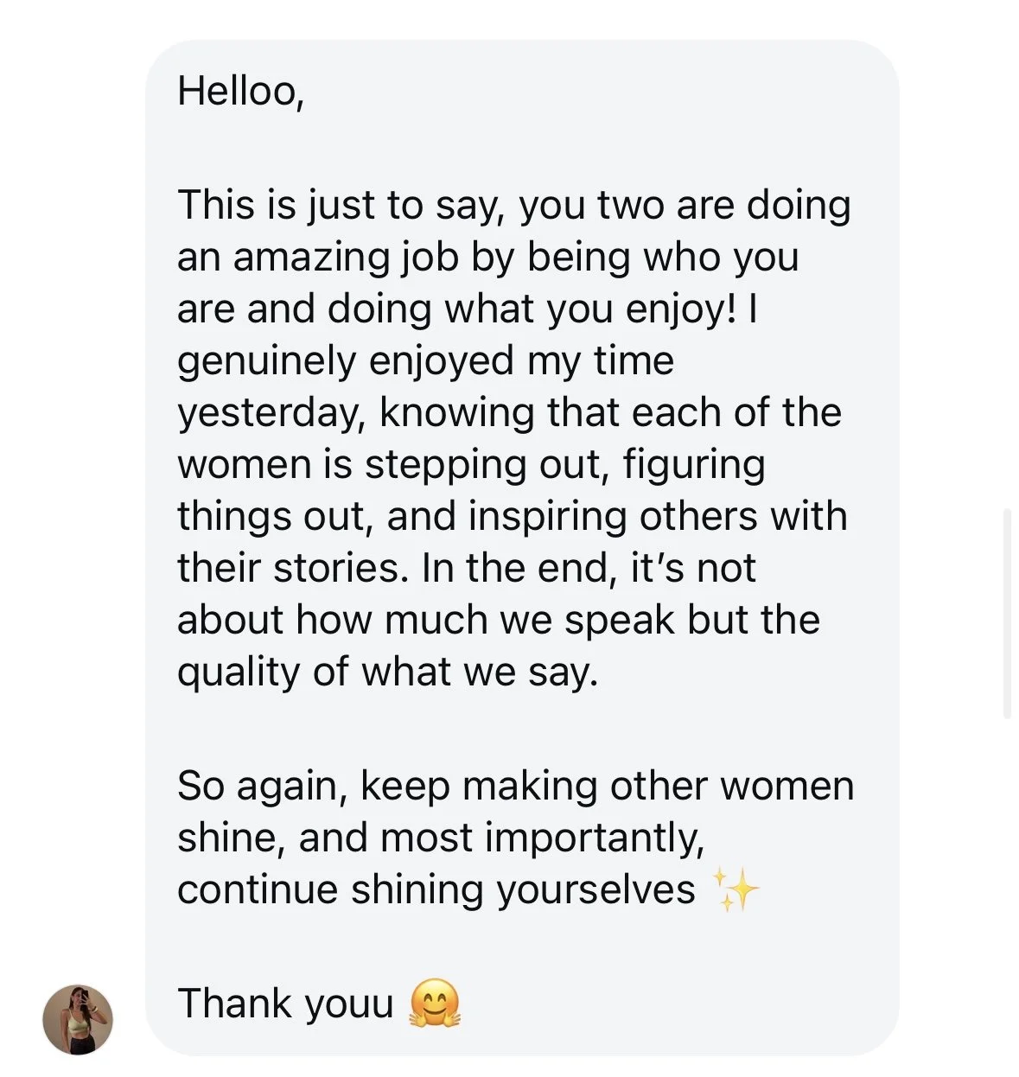The width and height of the screenshot is (1019, 1077).
Task: Click the line 'This is just to say'
Action: [514, 207]
